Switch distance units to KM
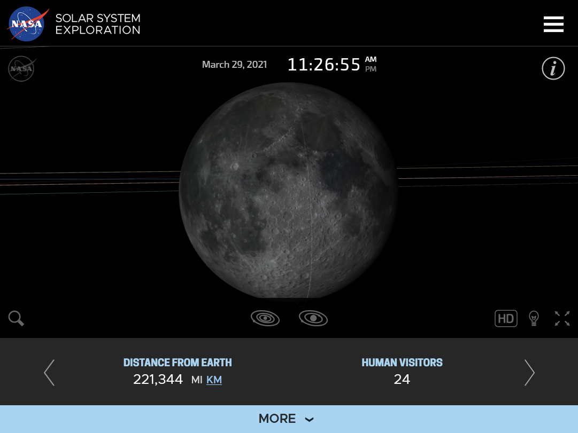Screen dimensions: 578x433 pyautogui.click(x=214, y=380)
